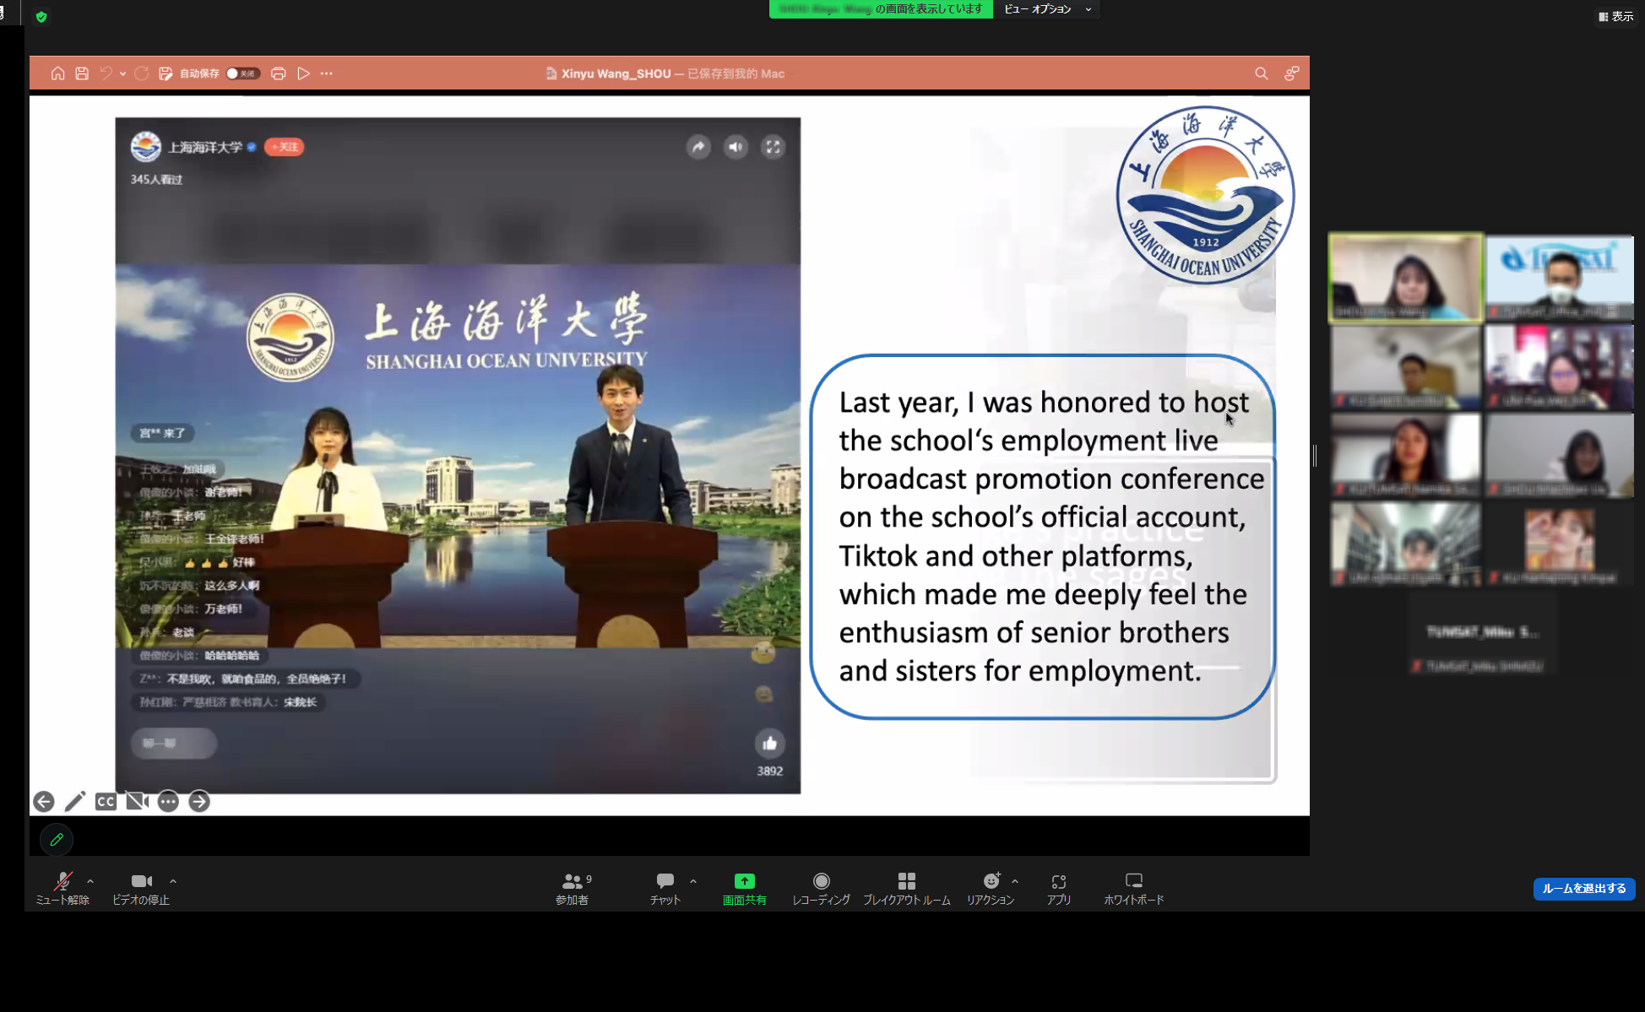Click ミュート解除 to unmute microphone
The height and width of the screenshot is (1012, 1645).
click(62, 889)
